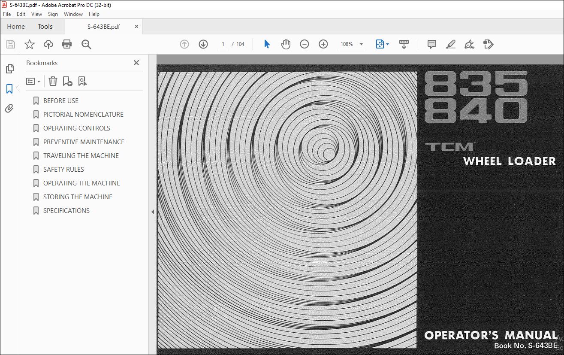Zoom in with plus button
Viewport: 564px width, 355px height.
tap(323, 44)
